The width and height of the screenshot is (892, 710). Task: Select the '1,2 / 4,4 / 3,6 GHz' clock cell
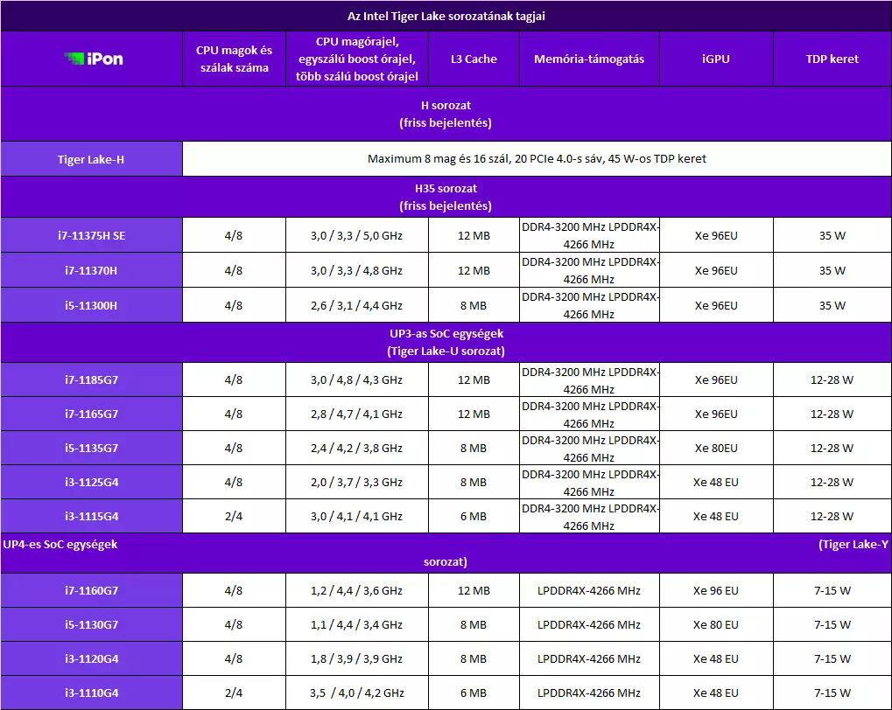[x=356, y=590]
